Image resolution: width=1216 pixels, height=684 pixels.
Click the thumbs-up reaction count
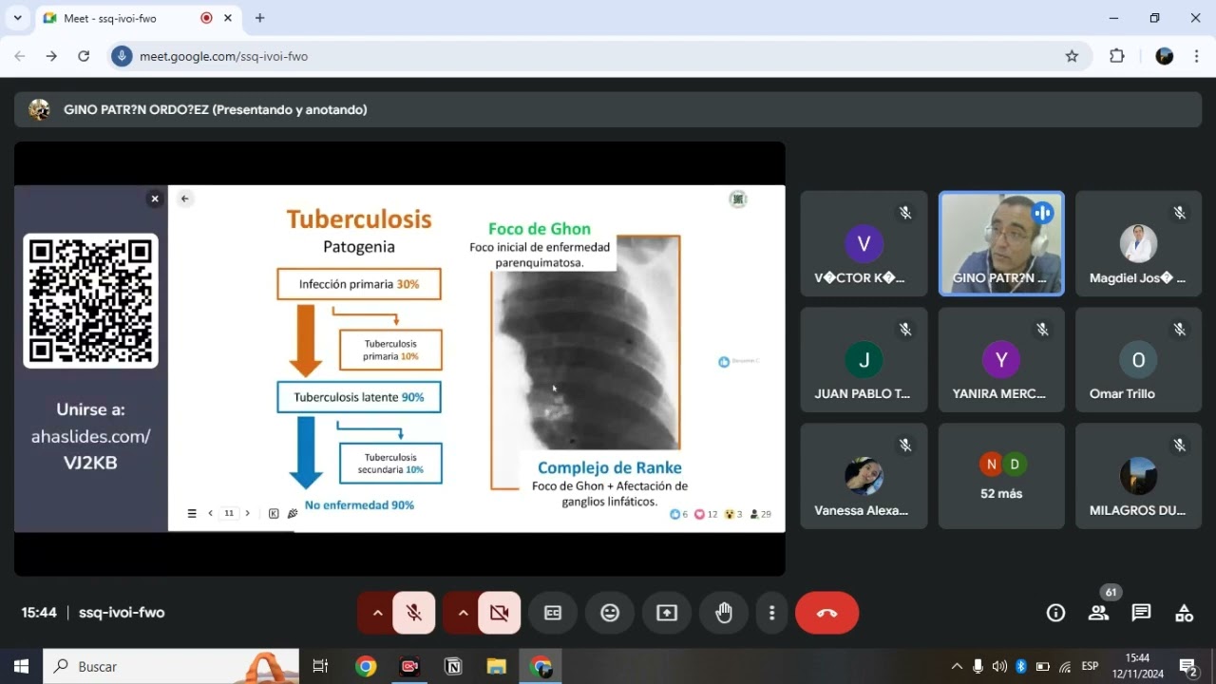point(678,514)
